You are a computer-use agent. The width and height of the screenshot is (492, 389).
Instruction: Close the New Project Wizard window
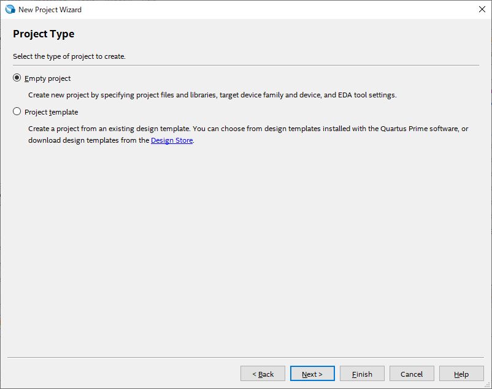point(482,10)
